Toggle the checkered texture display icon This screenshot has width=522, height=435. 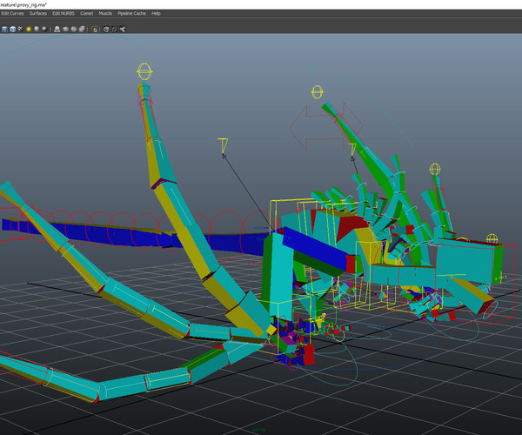tap(19, 29)
